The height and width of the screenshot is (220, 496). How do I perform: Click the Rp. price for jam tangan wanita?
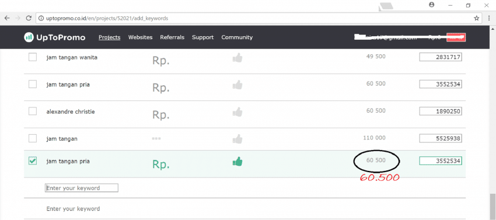pyautogui.click(x=161, y=61)
